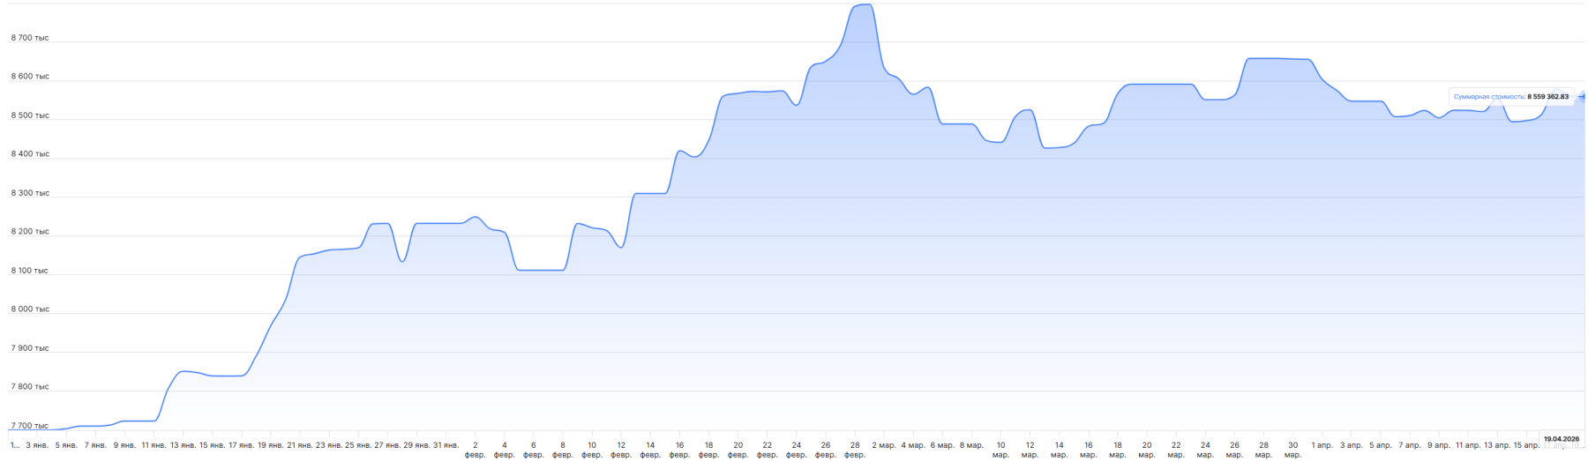The image size is (1588, 462).
Task: Click the 8 200 тыс axis label
Action: (x=30, y=232)
